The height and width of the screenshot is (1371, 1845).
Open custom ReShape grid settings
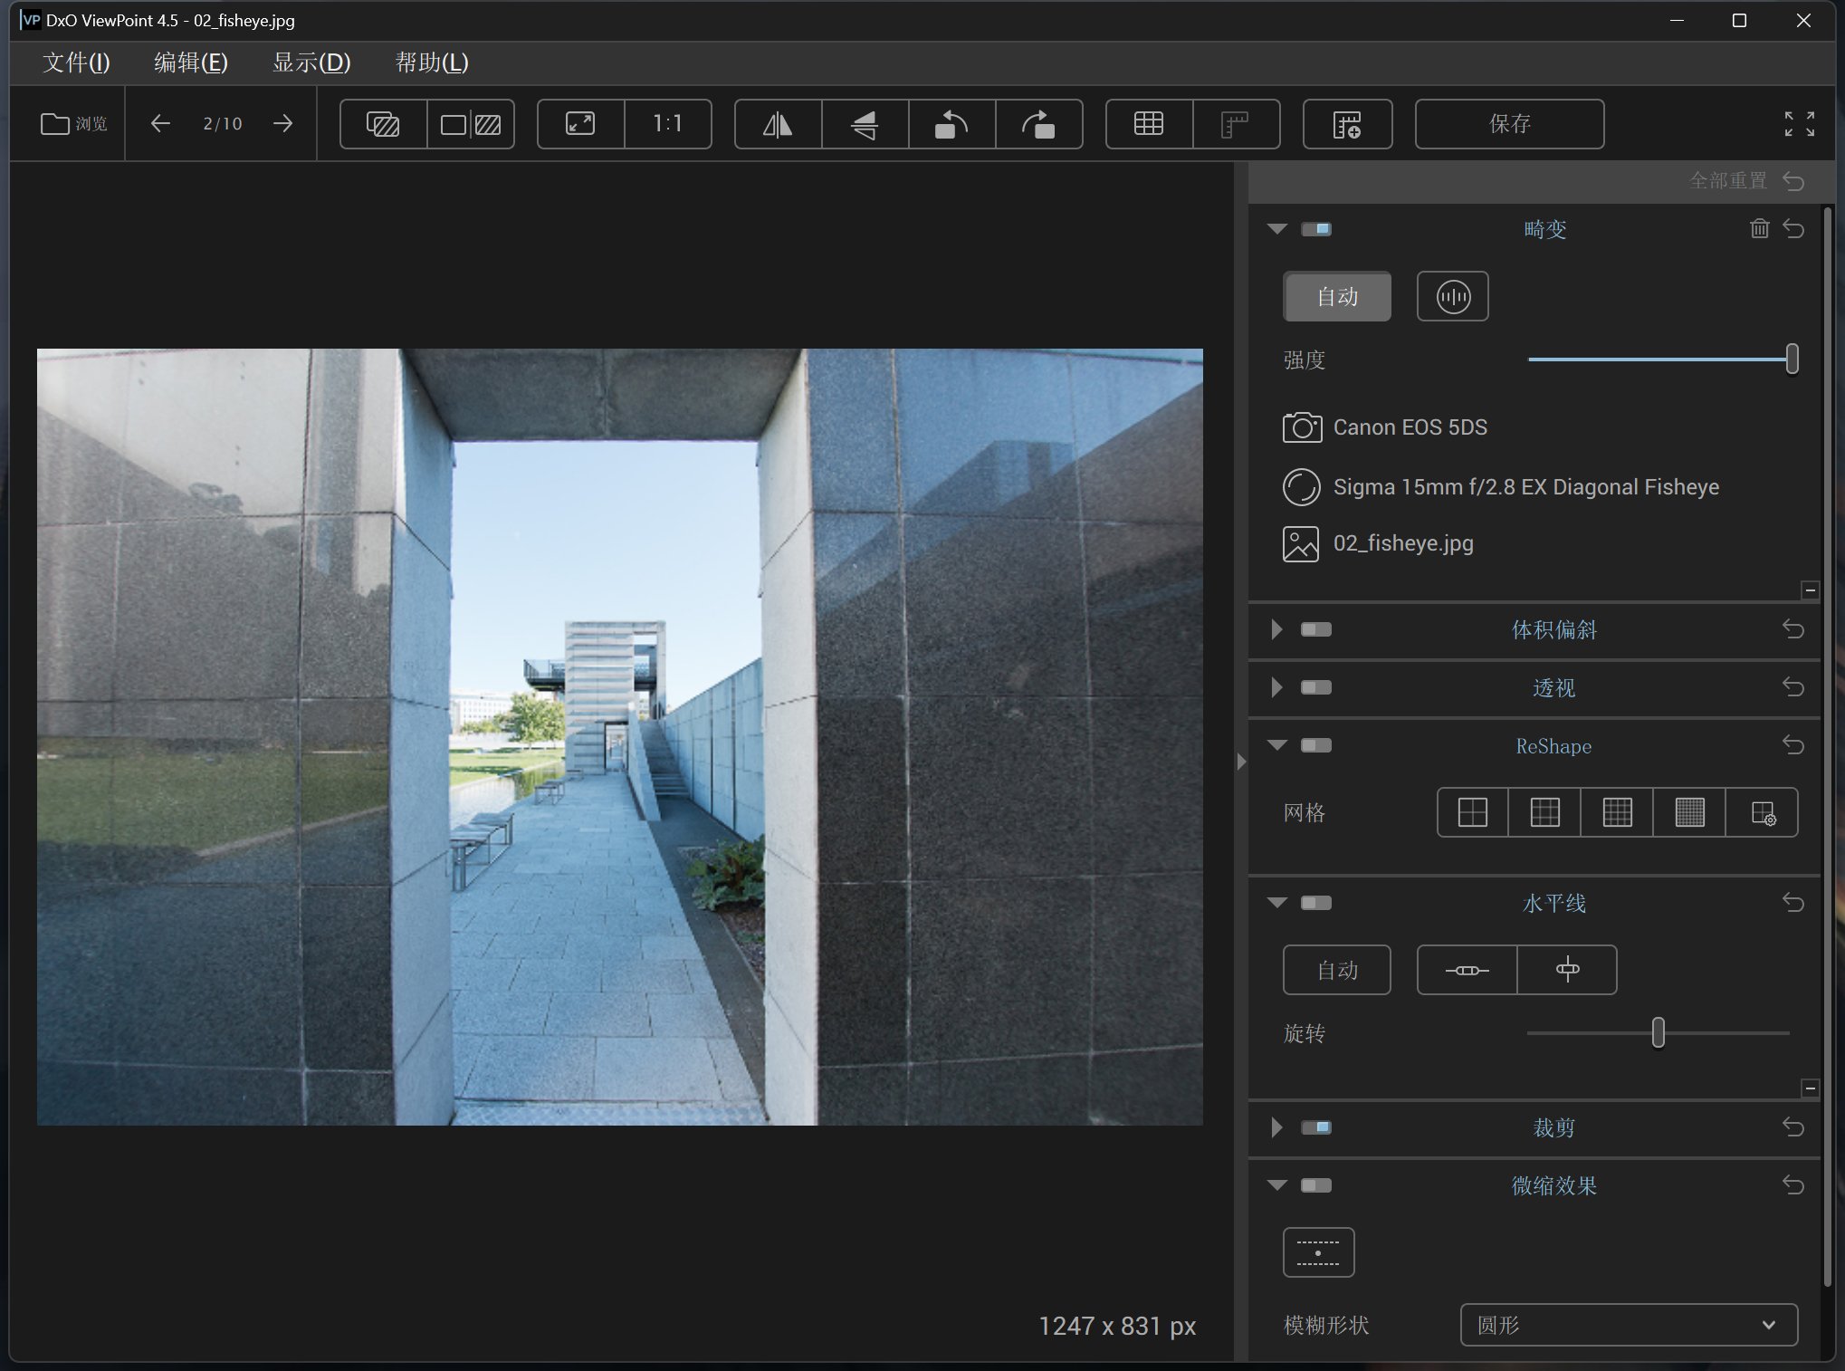point(1763,812)
